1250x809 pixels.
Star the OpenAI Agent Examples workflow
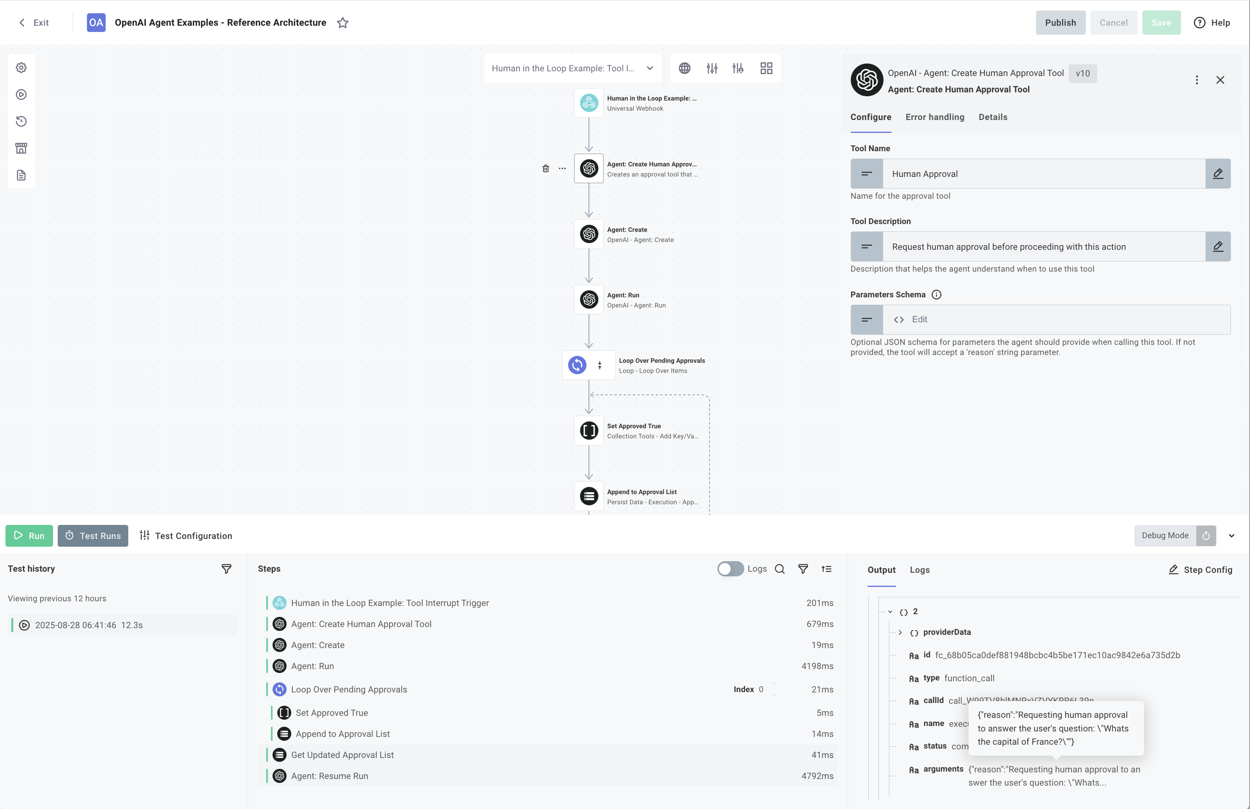(343, 23)
